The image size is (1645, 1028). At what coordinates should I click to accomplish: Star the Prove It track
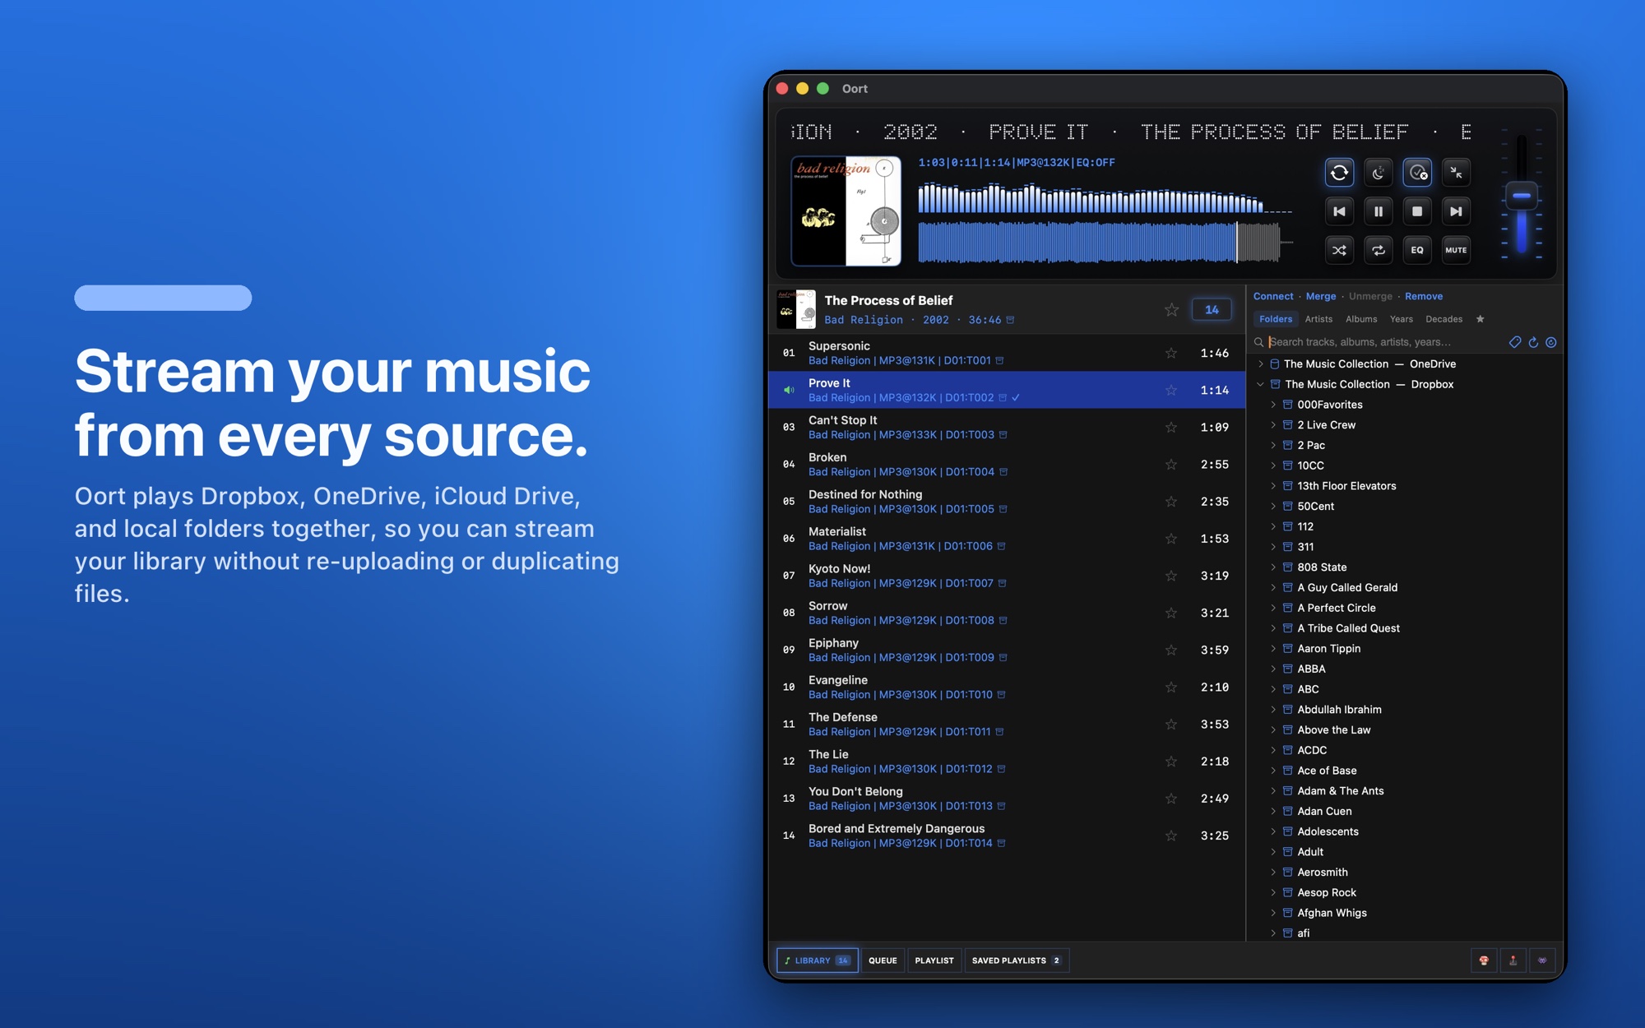(x=1170, y=390)
